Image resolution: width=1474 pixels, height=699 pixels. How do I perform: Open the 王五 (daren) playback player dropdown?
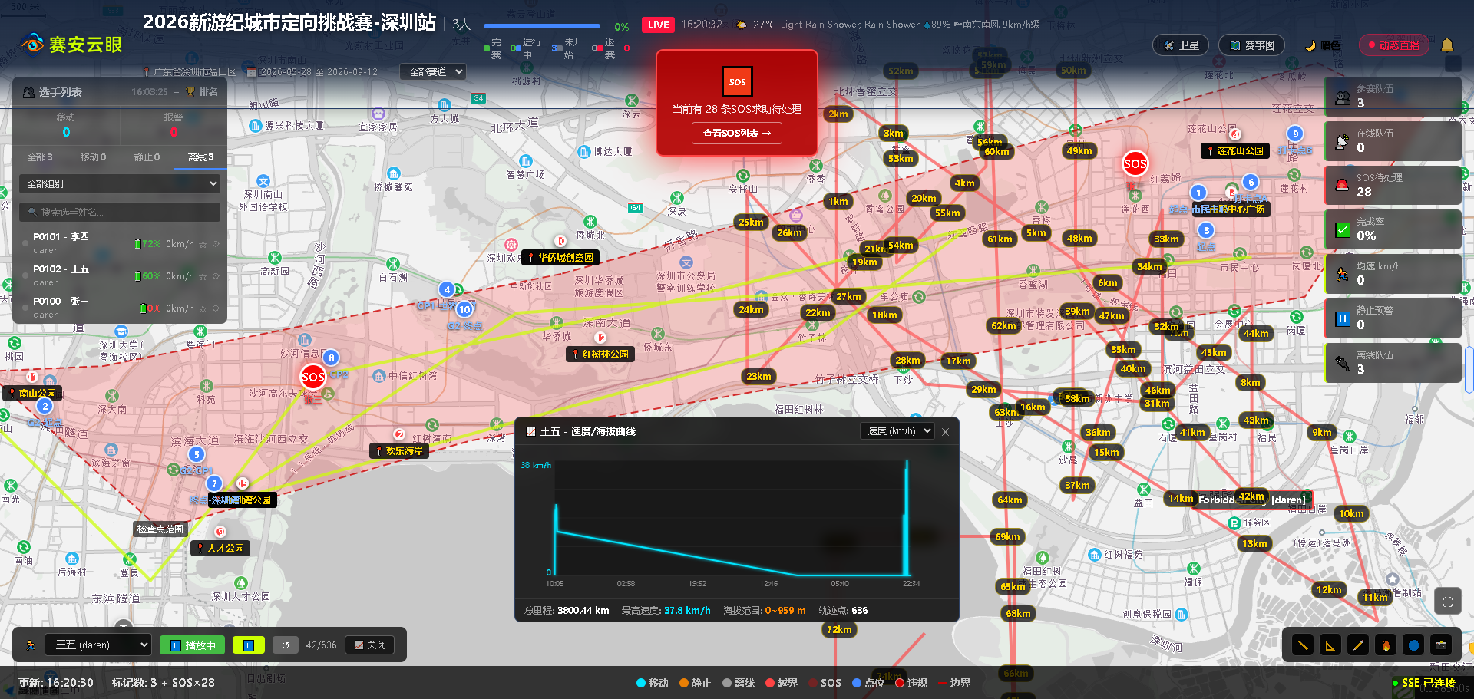[x=97, y=645]
